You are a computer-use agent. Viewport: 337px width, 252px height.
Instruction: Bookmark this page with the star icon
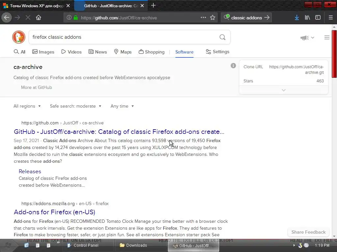[x=213, y=18]
